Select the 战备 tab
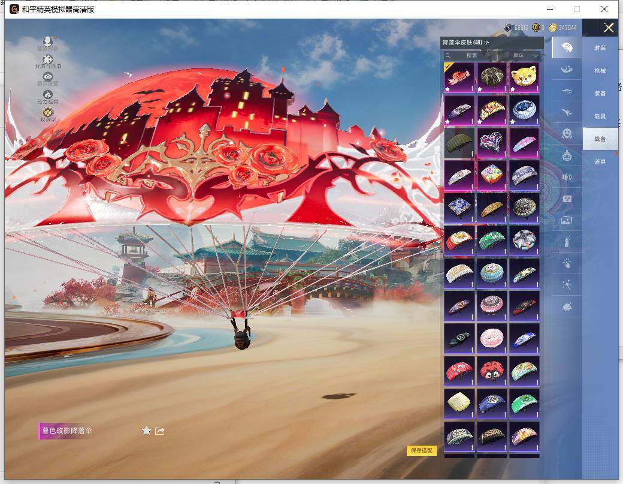623x484 pixels. pyautogui.click(x=600, y=139)
